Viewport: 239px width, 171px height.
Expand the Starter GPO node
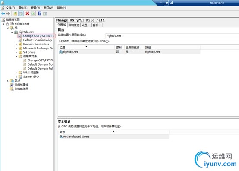16,77
